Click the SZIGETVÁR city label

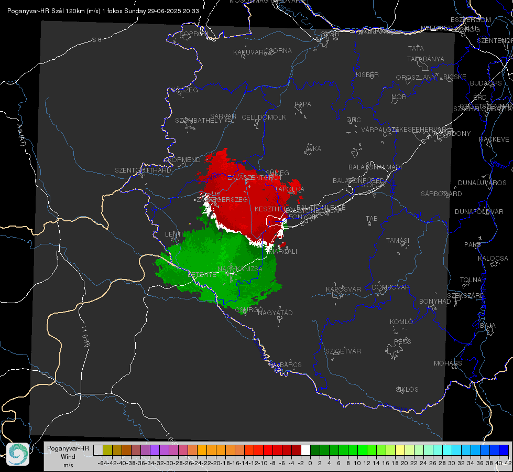tap(343, 351)
